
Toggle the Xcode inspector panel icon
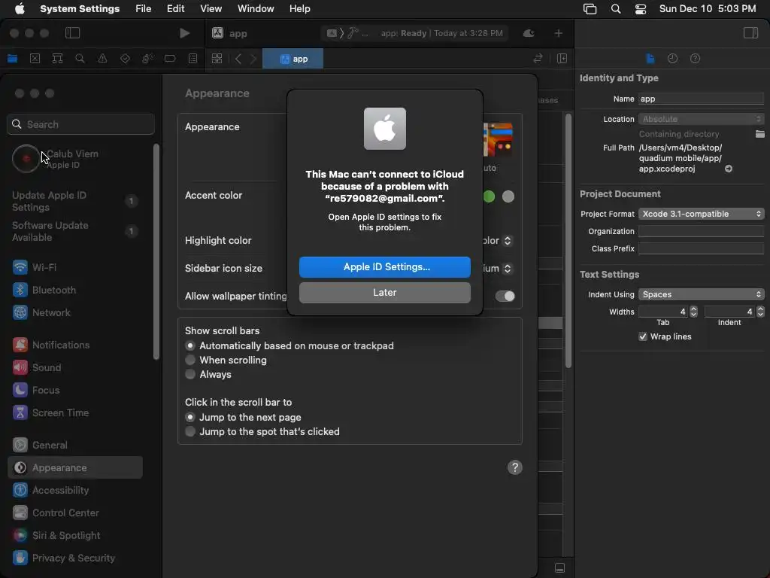[x=751, y=33]
